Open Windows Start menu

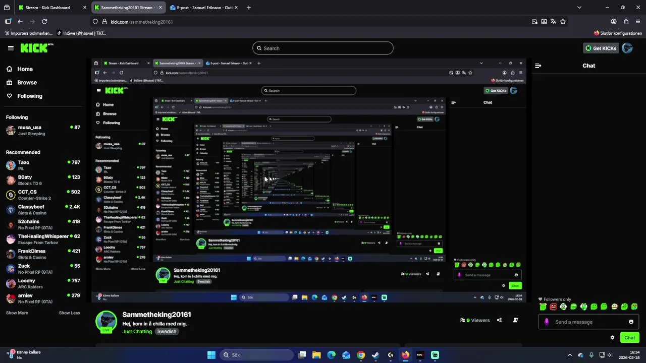211,355
